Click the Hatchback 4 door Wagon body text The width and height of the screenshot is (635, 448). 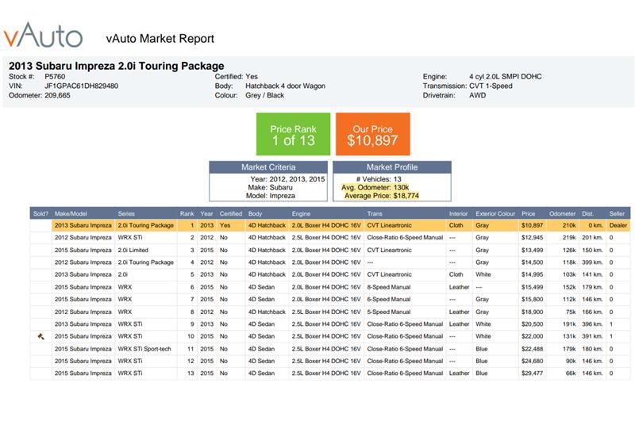[285, 86]
